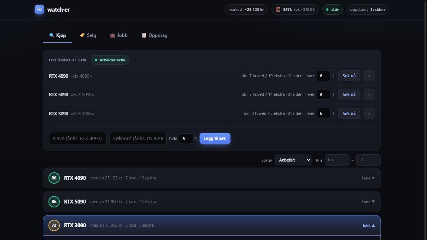Click the Søkeord input field
The image size is (427, 240).
[x=138, y=138]
